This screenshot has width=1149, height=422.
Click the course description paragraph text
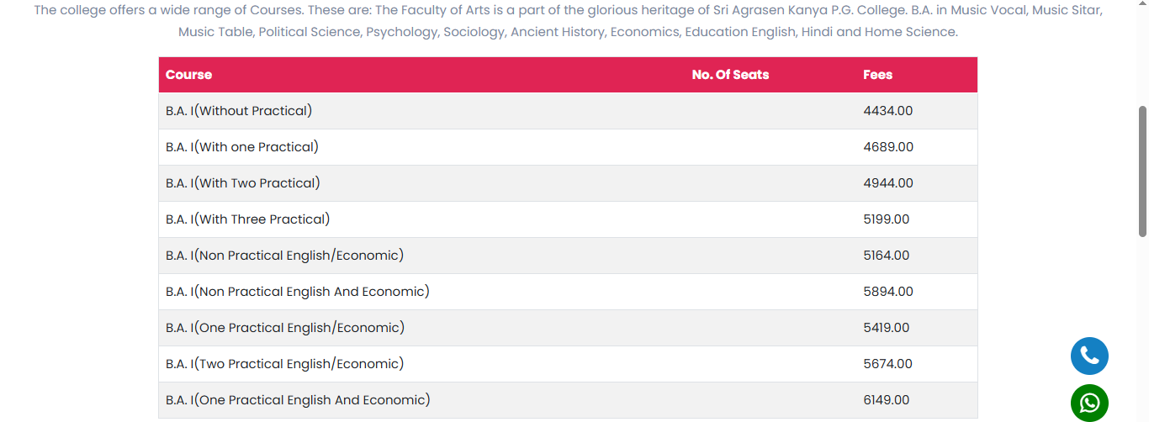coord(568,22)
